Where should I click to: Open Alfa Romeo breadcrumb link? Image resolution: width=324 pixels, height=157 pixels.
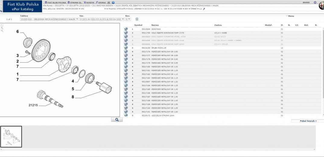tap(48, 5)
